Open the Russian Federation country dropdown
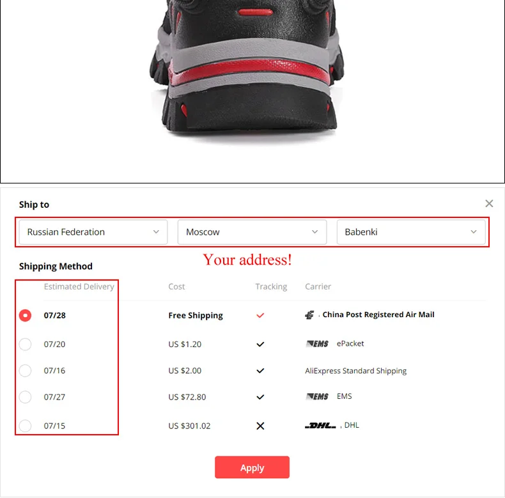The height and width of the screenshot is (498, 505). coord(93,232)
